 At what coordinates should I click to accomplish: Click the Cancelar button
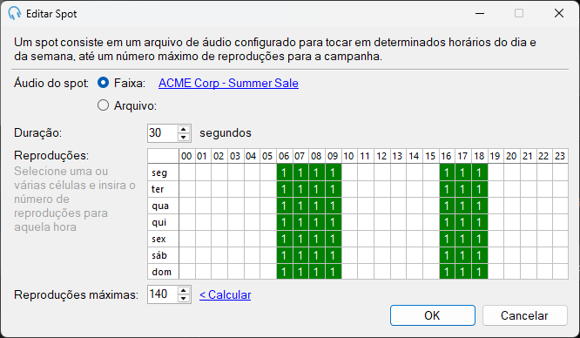[x=524, y=315]
